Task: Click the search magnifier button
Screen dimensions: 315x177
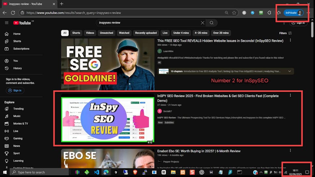Action: (x=212, y=23)
